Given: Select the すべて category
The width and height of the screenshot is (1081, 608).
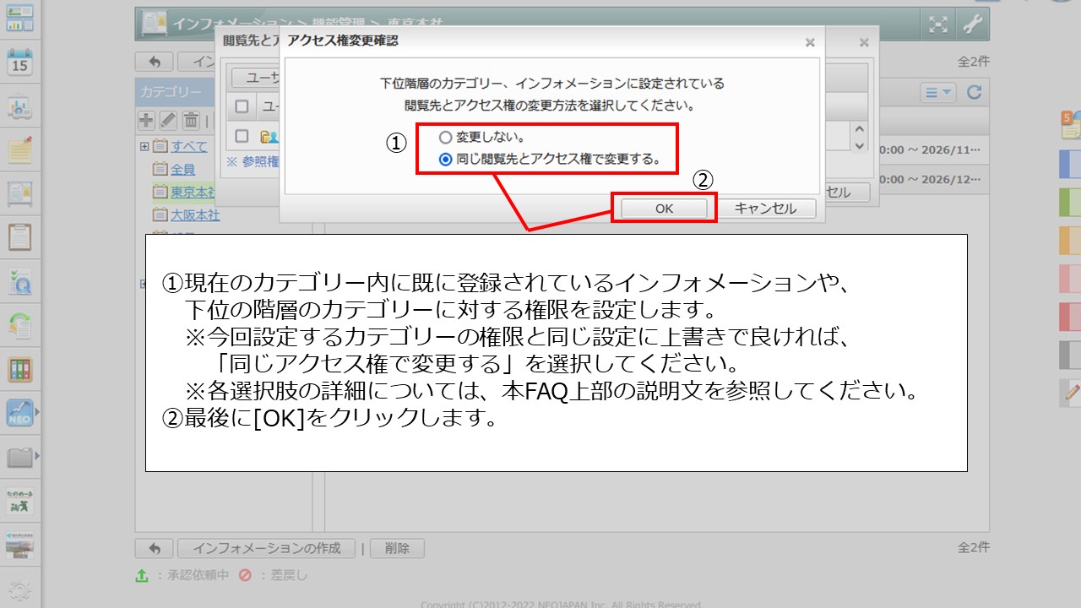Looking at the screenshot, I should click(x=189, y=147).
